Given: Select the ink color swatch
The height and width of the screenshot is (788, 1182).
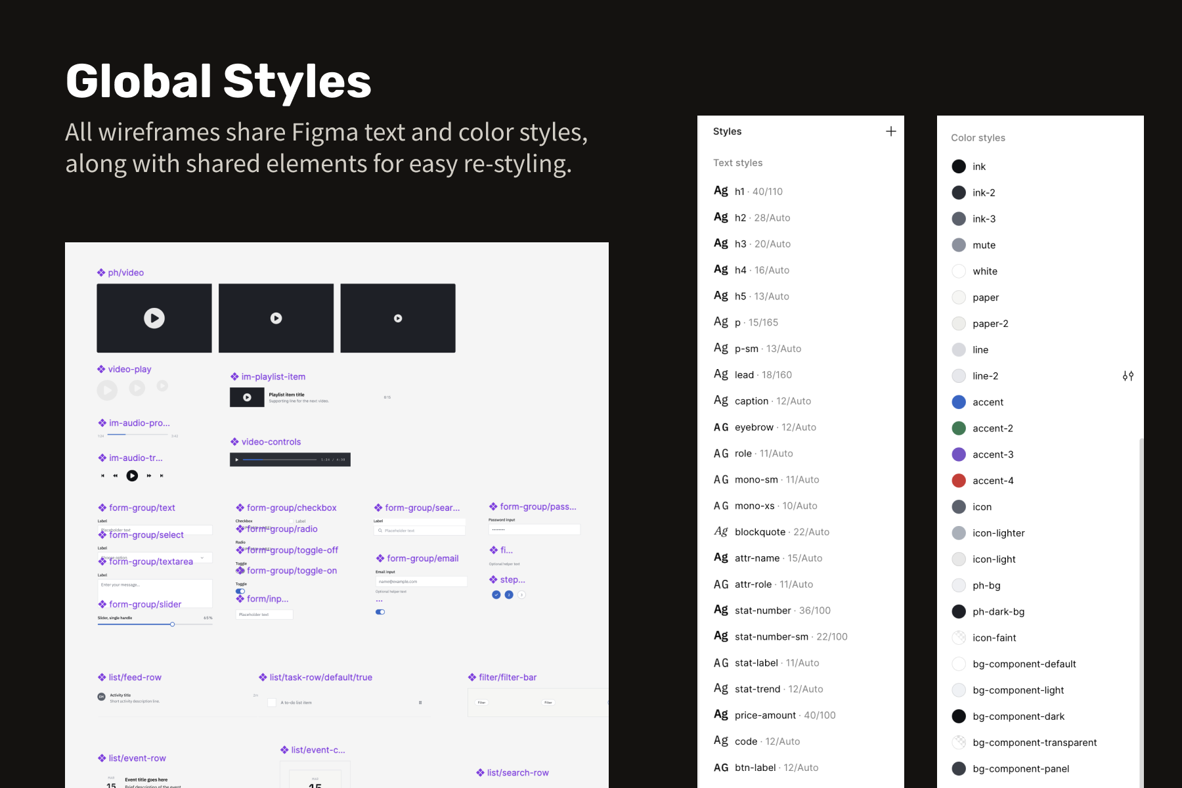Looking at the screenshot, I should point(959,166).
